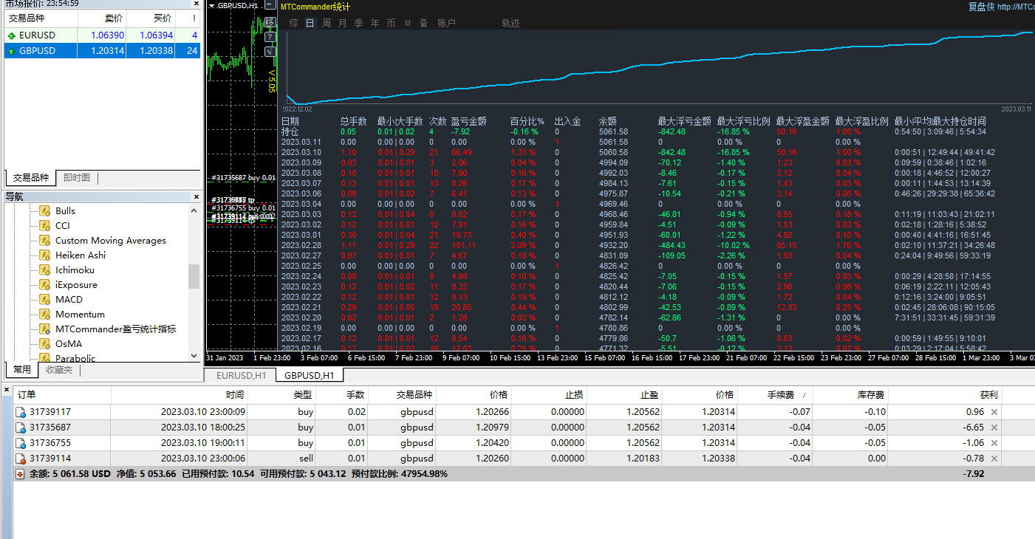Click the Custom Moving Averages indicator icon
Image resolution: width=1035 pixels, height=539 pixels.
[x=44, y=241]
